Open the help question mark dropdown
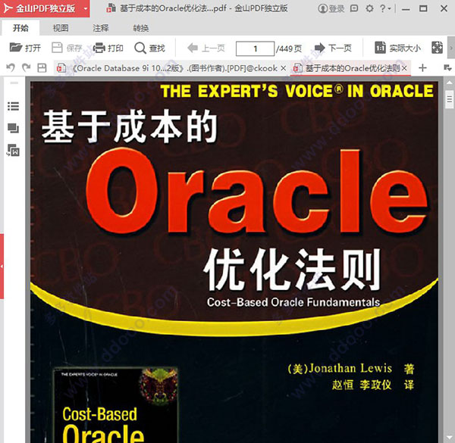The image size is (455, 443). (x=385, y=8)
